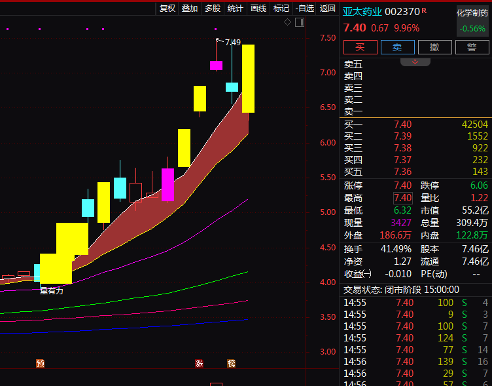Screen dimensions: 492x386
Task: Click the 撤 cancel order button
Action: tap(434, 47)
